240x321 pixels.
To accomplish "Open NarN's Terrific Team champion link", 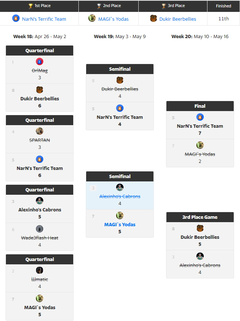I will [44, 19].
